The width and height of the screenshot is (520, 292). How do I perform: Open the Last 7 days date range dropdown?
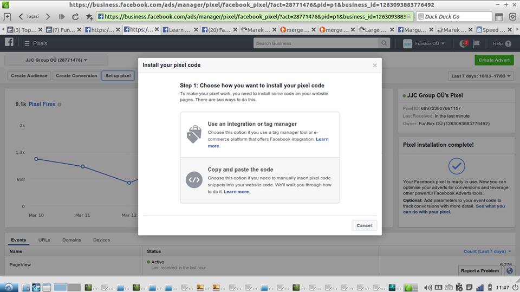[x=480, y=76]
